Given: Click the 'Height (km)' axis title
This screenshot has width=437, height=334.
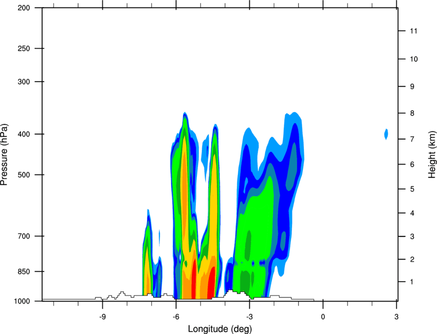Looking at the screenshot, I should click(432, 154).
